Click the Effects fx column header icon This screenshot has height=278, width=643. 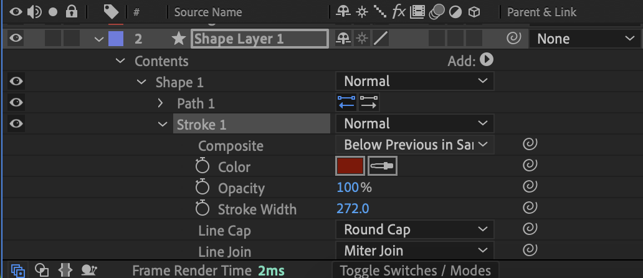coord(399,12)
